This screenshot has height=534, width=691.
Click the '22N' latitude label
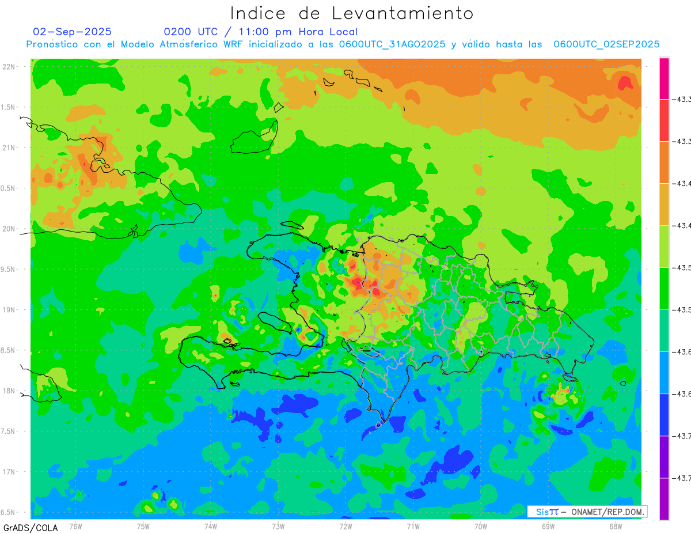(x=10, y=66)
